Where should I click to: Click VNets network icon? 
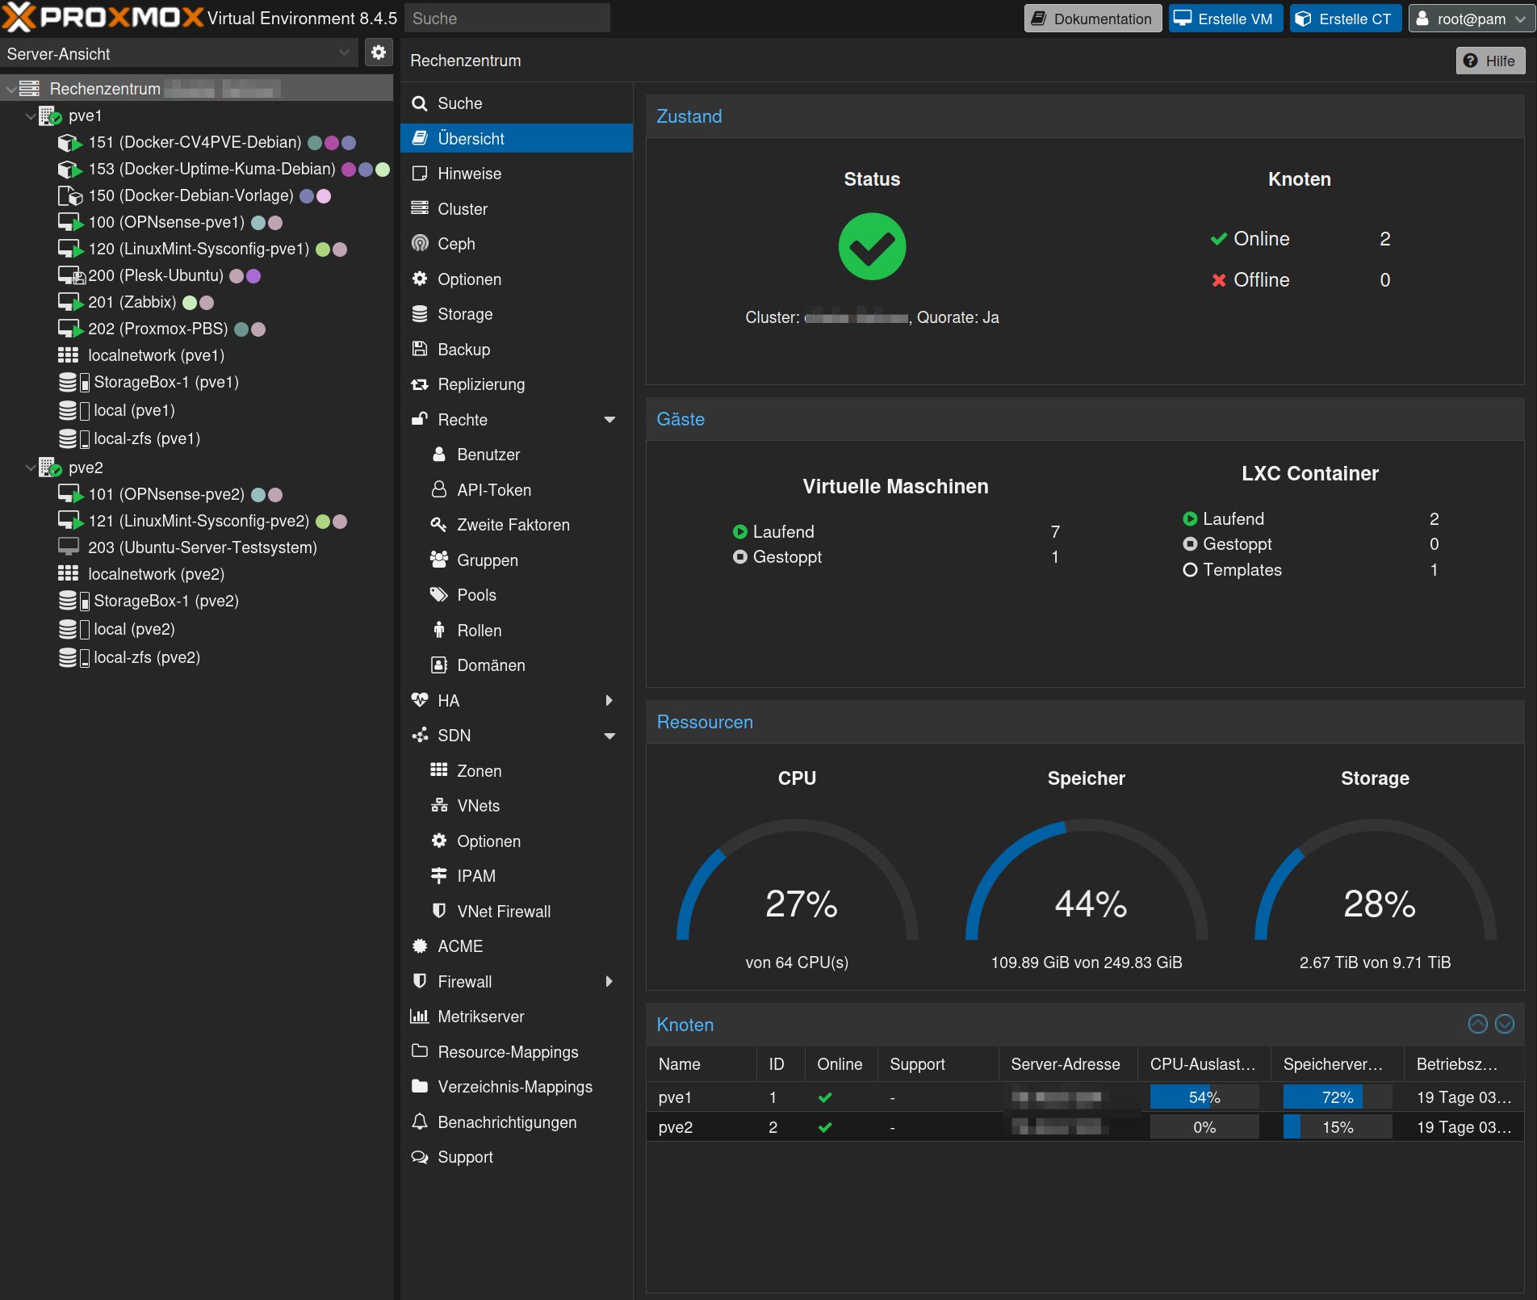(439, 806)
